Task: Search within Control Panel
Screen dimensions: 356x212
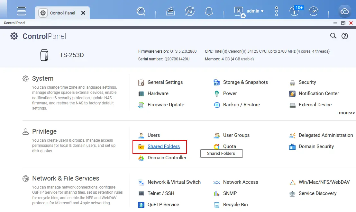Action: pos(333,36)
